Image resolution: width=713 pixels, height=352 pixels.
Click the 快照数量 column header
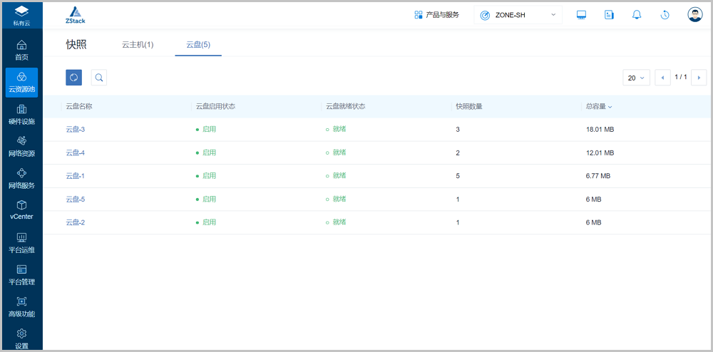click(470, 107)
